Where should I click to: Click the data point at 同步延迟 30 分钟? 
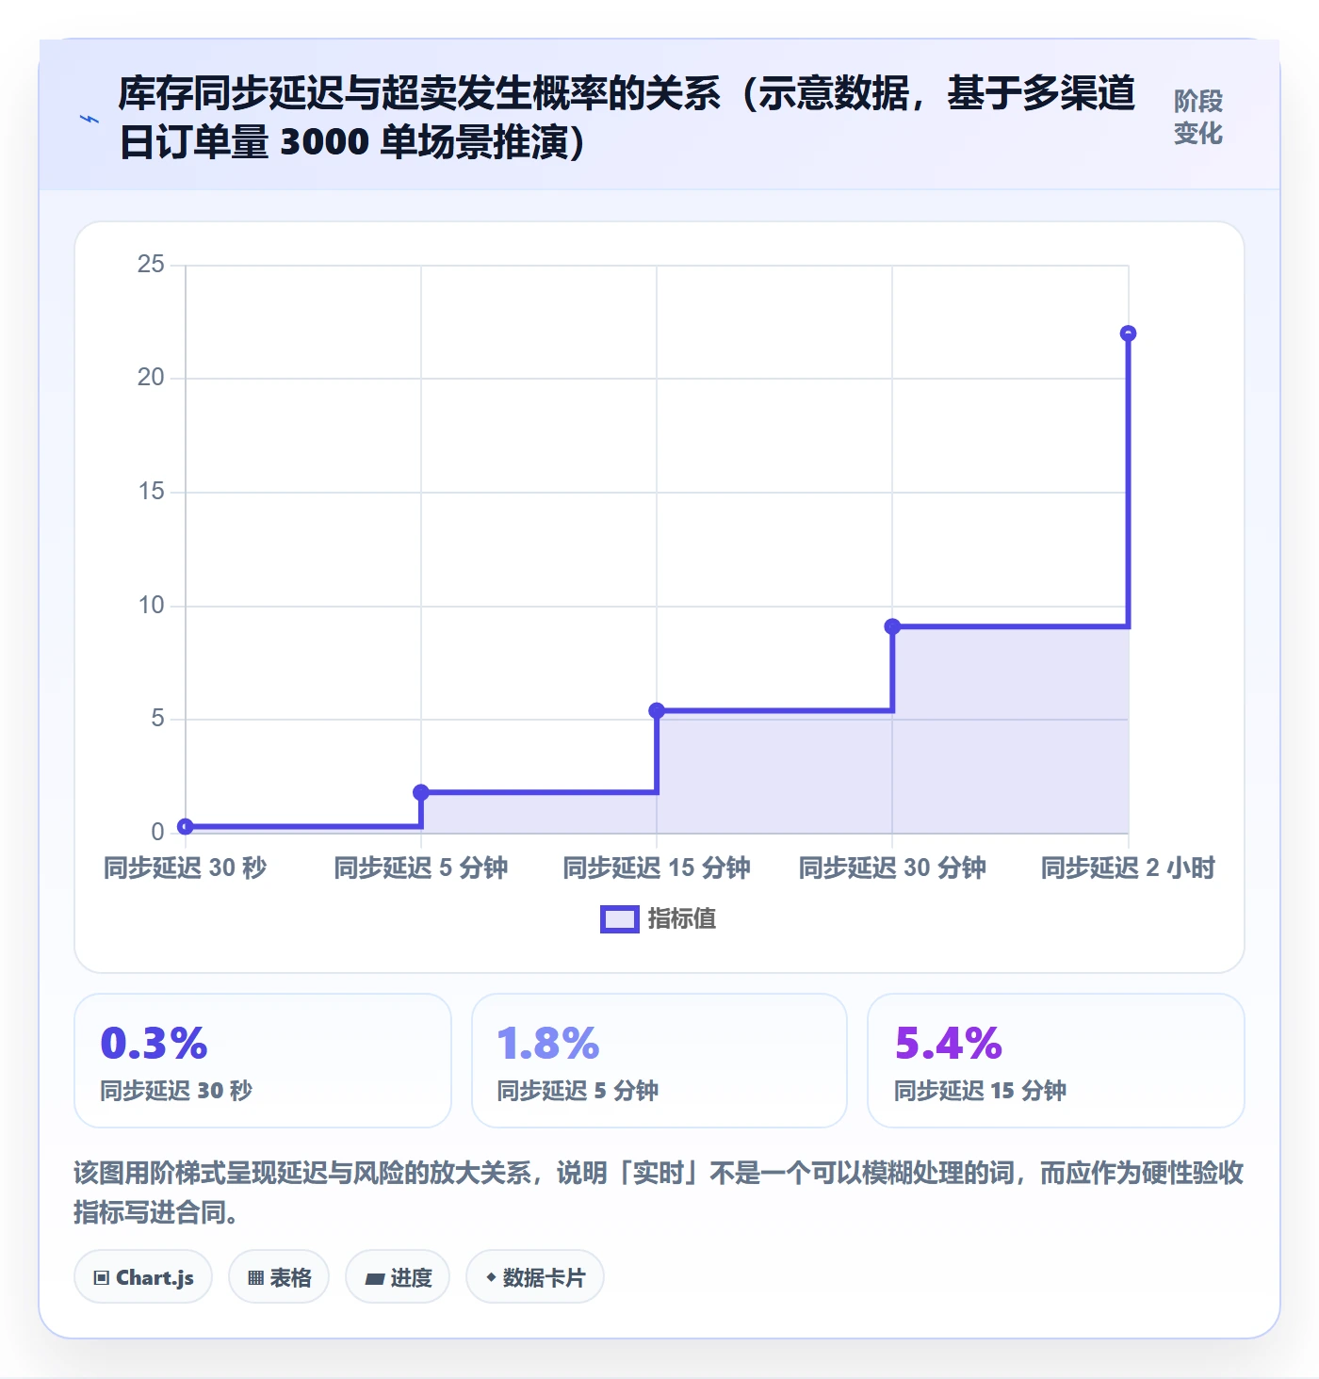tap(892, 626)
